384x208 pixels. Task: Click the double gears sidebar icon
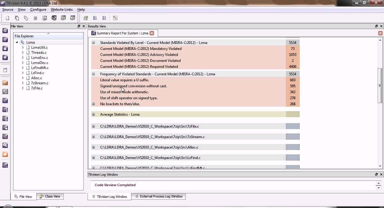pos(5,146)
